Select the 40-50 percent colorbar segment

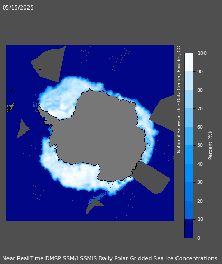pyautogui.click(x=189, y=154)
